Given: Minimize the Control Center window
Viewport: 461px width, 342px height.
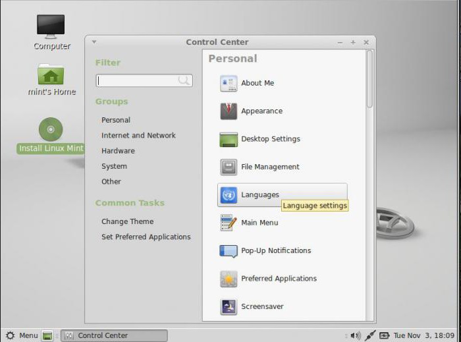Looking at the screenshot, I should (x=340, y=43).
